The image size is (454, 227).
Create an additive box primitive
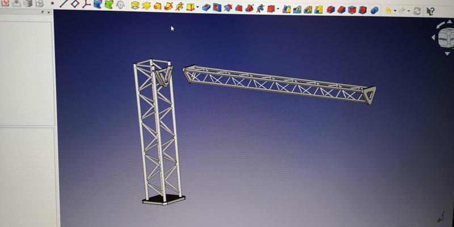click(x=190, y=6)
